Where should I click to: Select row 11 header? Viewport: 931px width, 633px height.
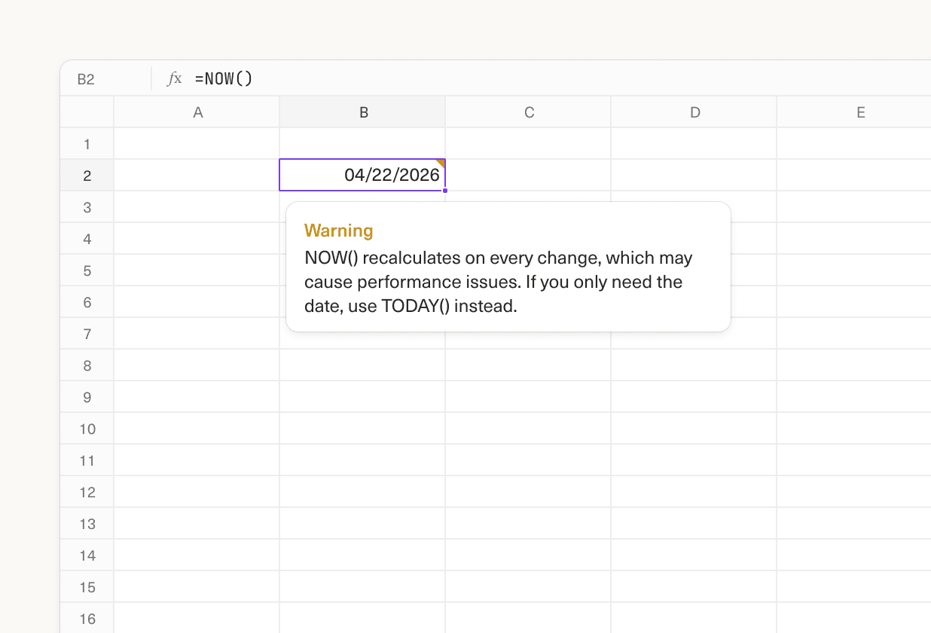coord(87,460)
